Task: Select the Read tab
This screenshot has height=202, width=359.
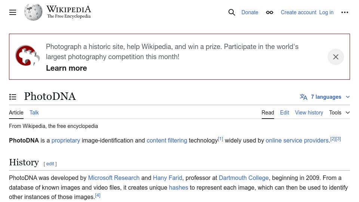Action: (x=268, y=113)
